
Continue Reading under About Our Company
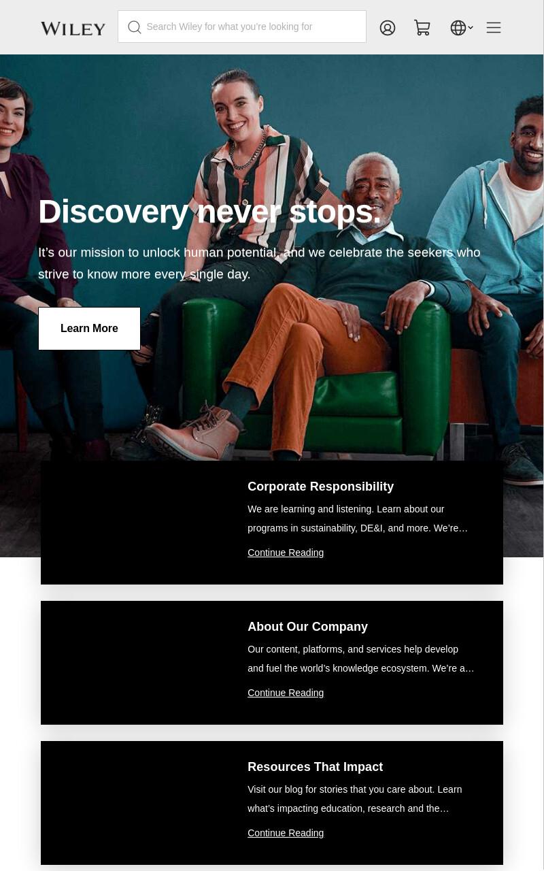point(286,693)
